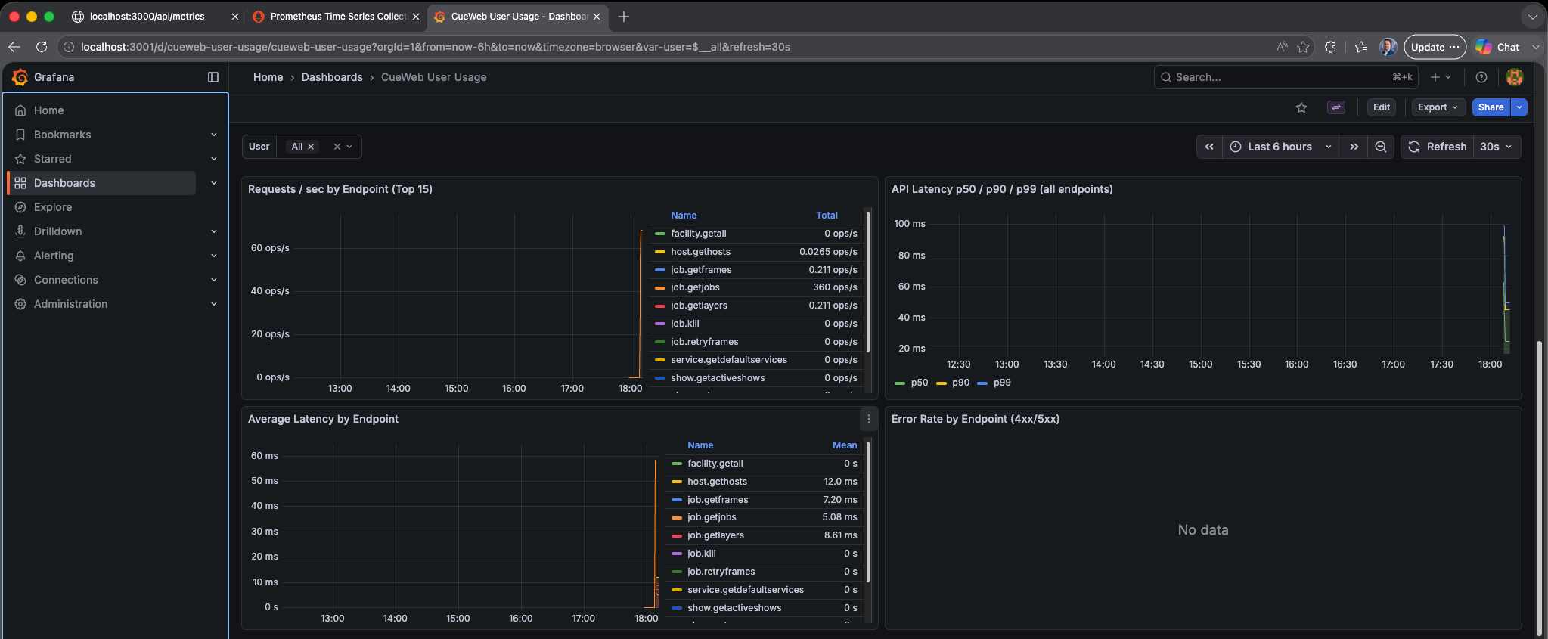Image resolution: width=1548 pixels, height=639 pixels.
Task: Toggle the sidebar dock menu icon
Action: [x=213, y=77]
